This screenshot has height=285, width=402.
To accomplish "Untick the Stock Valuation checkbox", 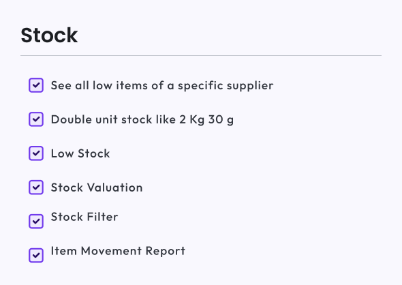I will 36,187.
